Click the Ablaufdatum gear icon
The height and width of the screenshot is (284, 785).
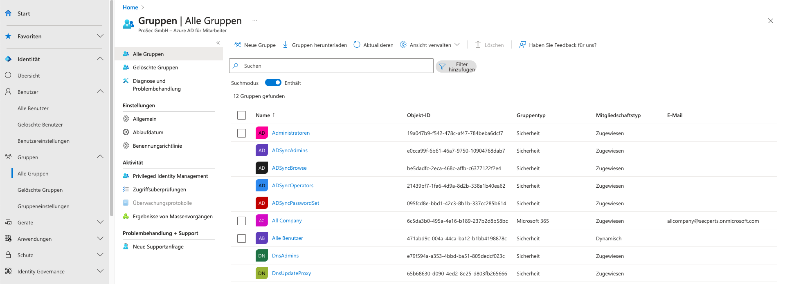tap(126, 132)
